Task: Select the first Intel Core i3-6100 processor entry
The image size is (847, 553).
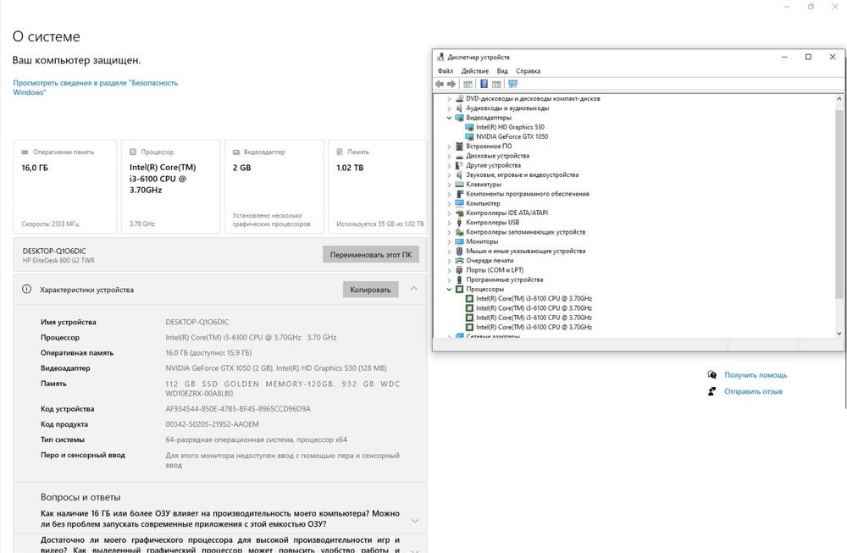Action: pyautogui.click(x=534, y=299)
